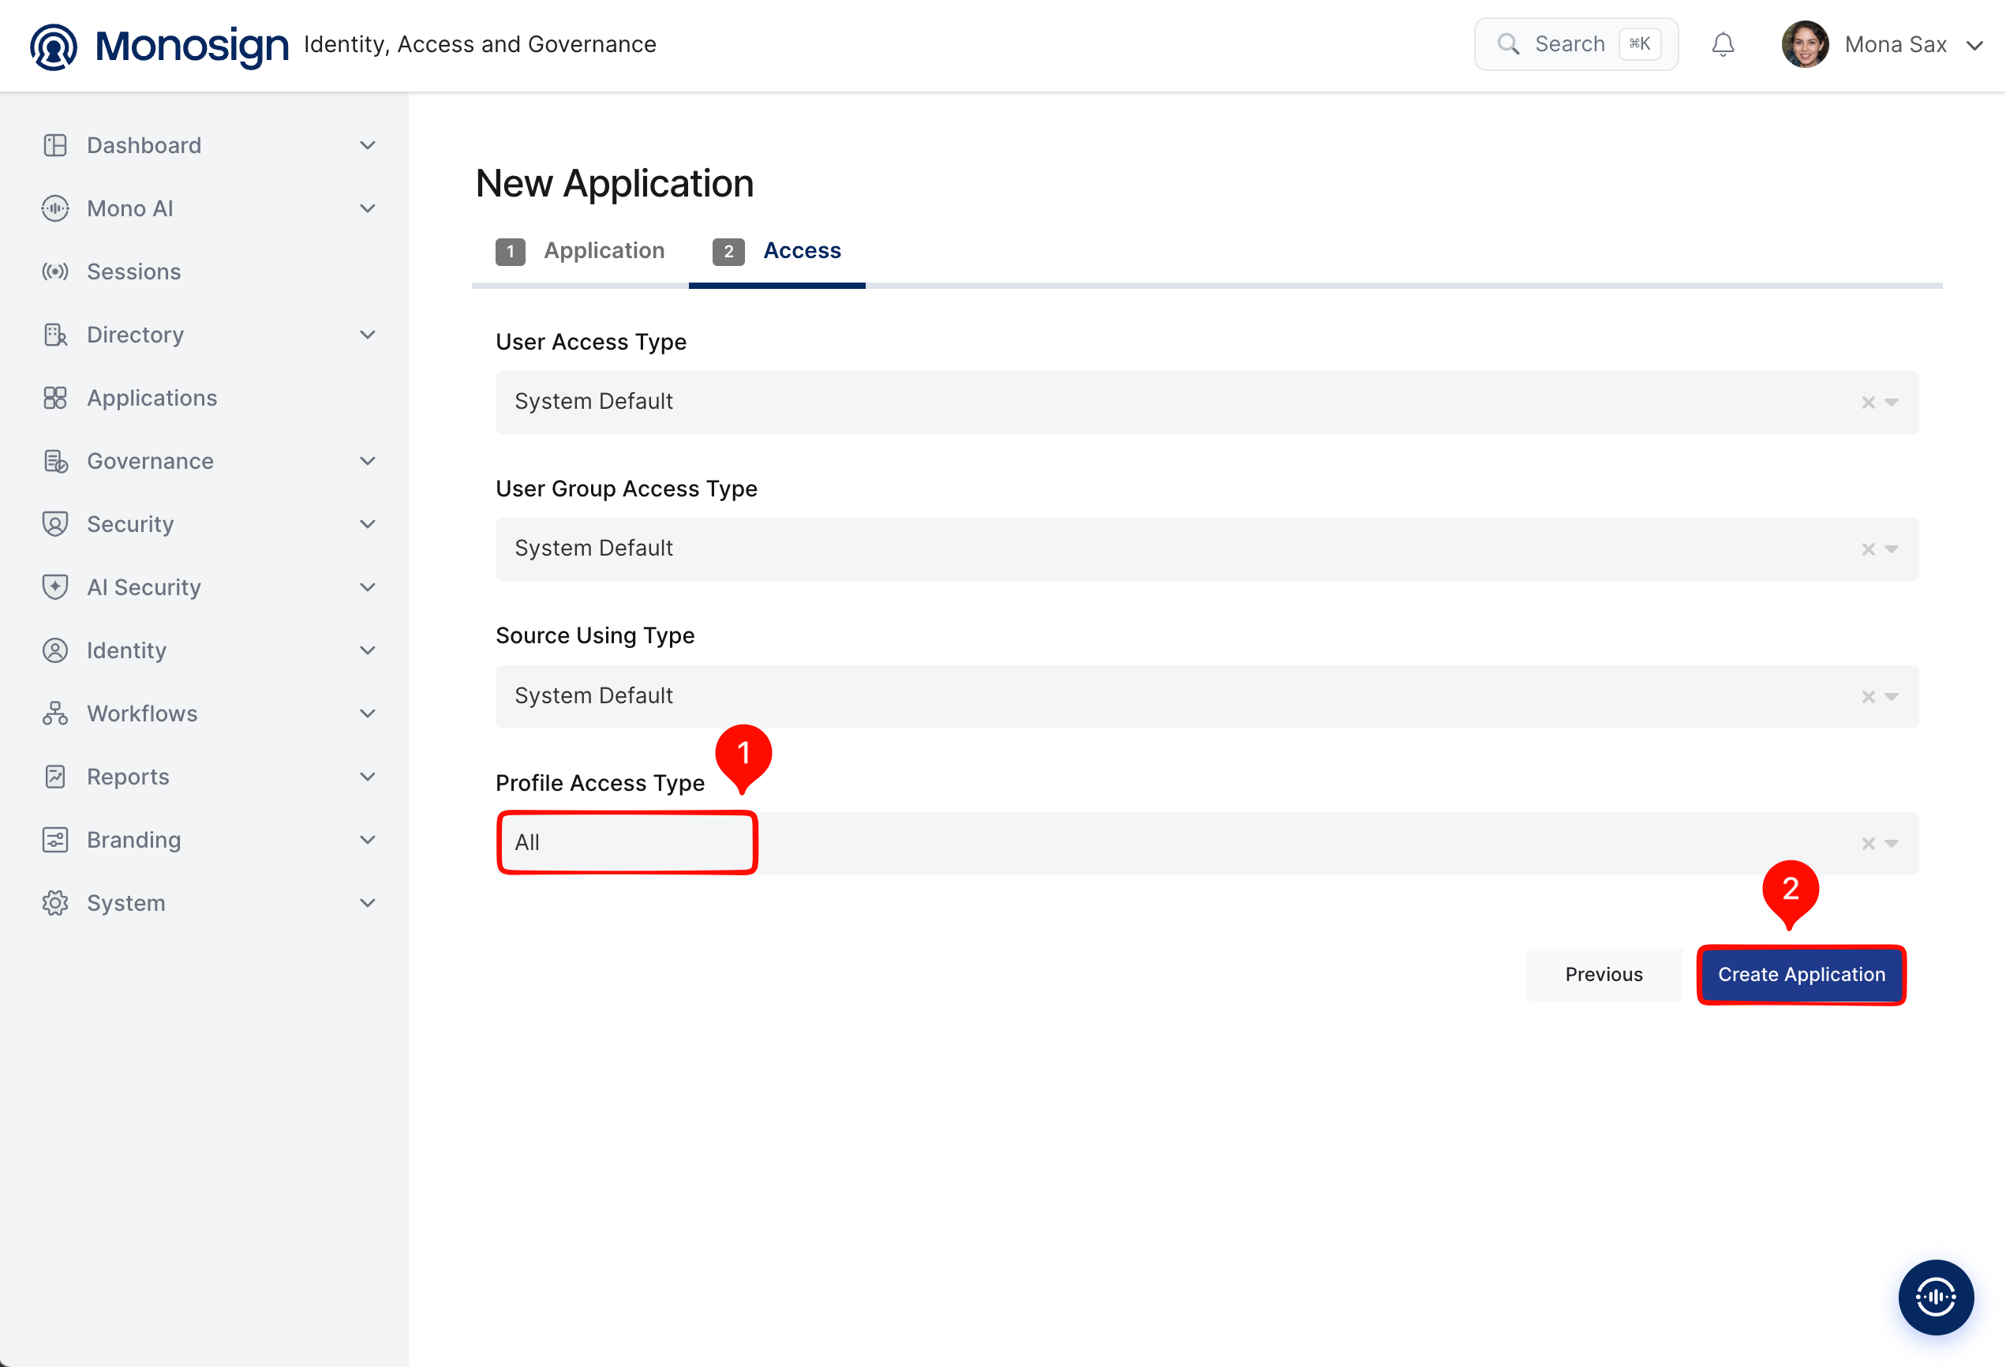This screenshot has width=2006, height=1367.
Task: Expand the Directory menu chevron
Action: 368,334
